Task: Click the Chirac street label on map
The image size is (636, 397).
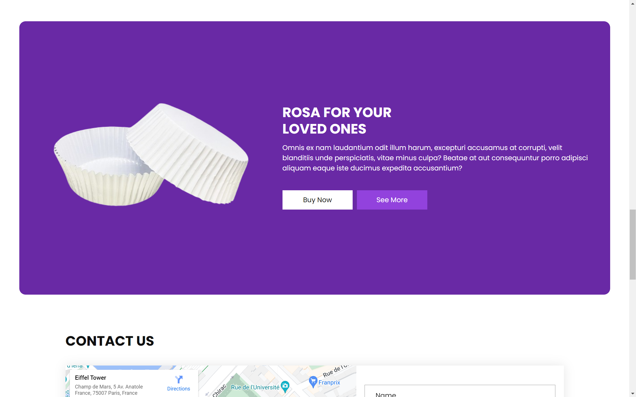Action: (219, 391)
